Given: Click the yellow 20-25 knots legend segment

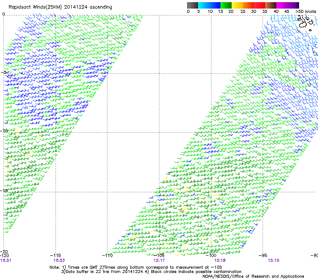Looking at the screenshot, I should tap(237, 5).
